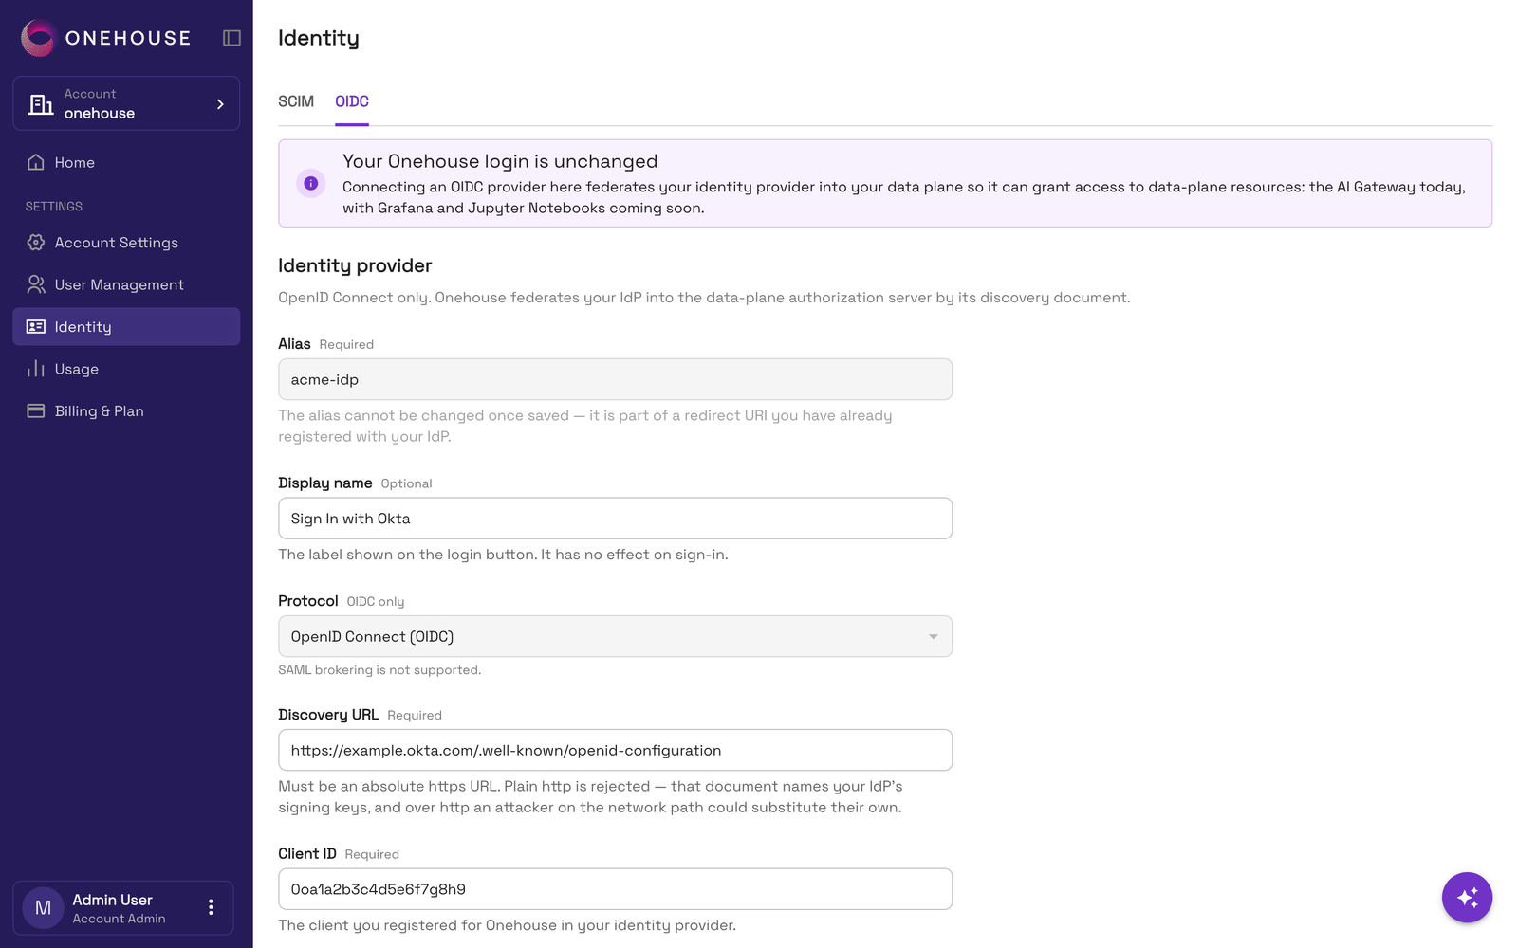Click the User Management person icon
Screen dimensions: 1518x948
click(36, 284)
